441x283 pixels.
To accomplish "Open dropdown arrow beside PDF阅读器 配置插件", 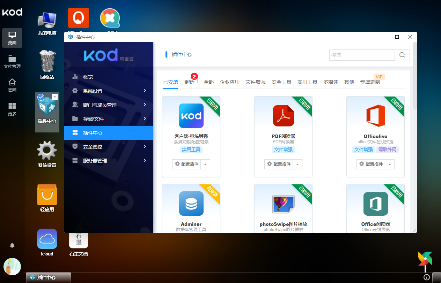I will coord(297,164).
